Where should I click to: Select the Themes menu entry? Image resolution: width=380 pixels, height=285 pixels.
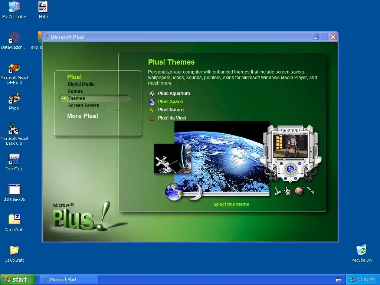click(x=95, y=98)
